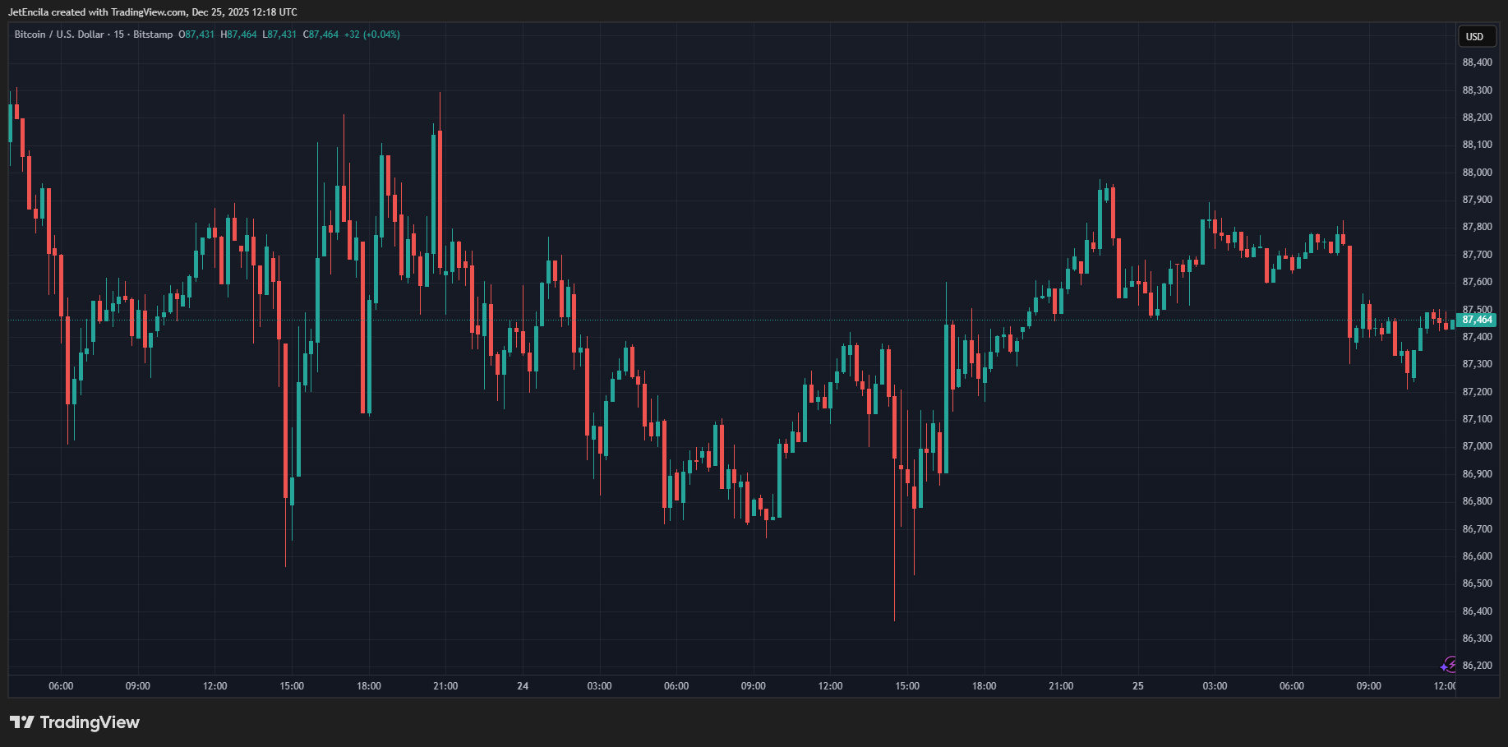Click the 88,000 label on price axis
The width and height of the screenshot is (1508, 747).
1477,173
